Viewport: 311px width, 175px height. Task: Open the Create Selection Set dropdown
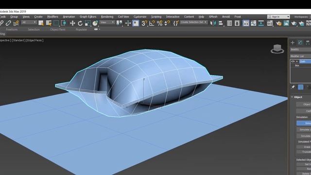pos(194,22)
